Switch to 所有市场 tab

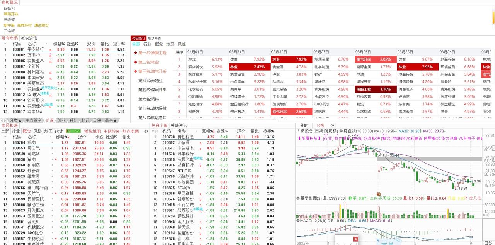10,38
